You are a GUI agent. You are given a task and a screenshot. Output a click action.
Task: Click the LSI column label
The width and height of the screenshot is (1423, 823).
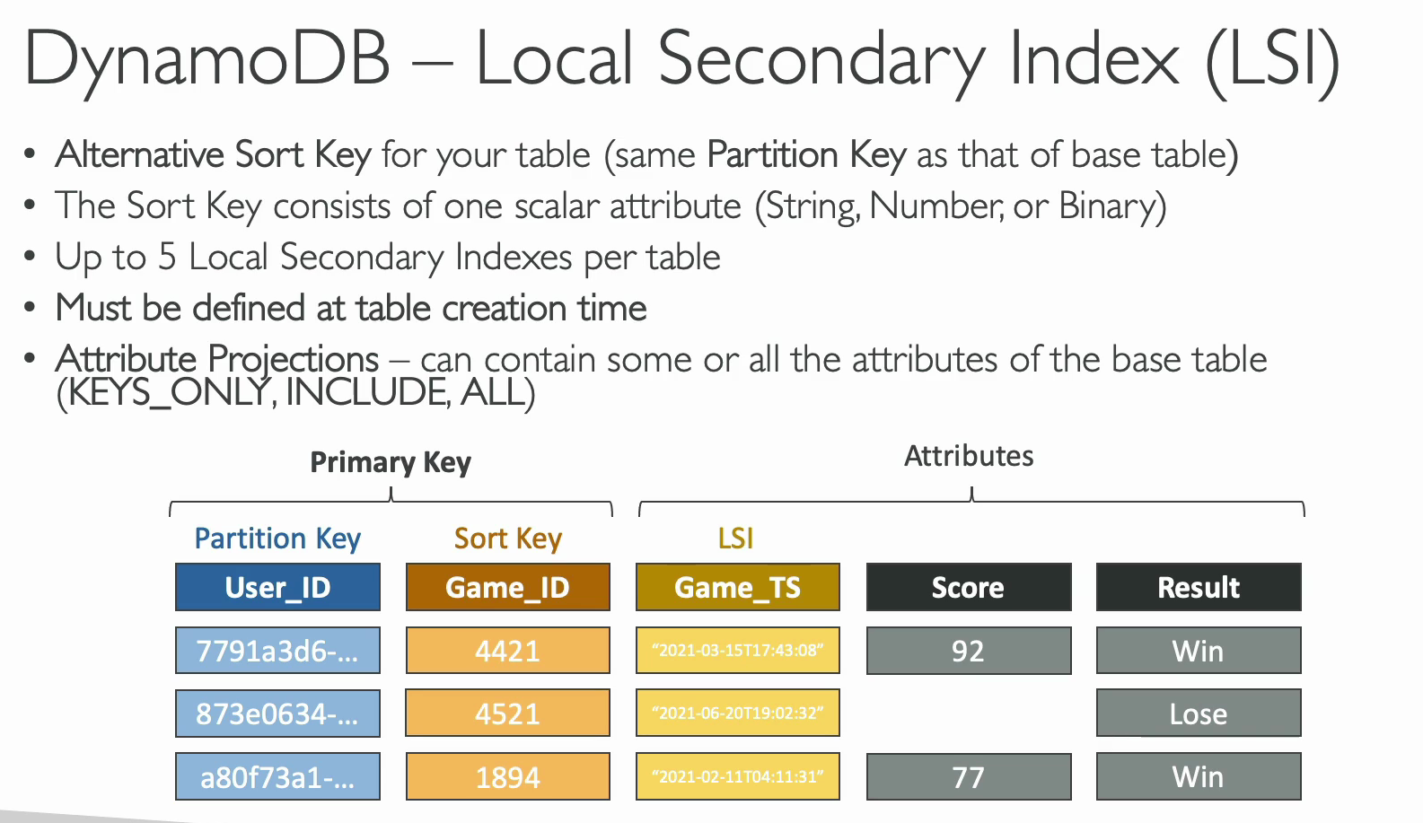735,538
